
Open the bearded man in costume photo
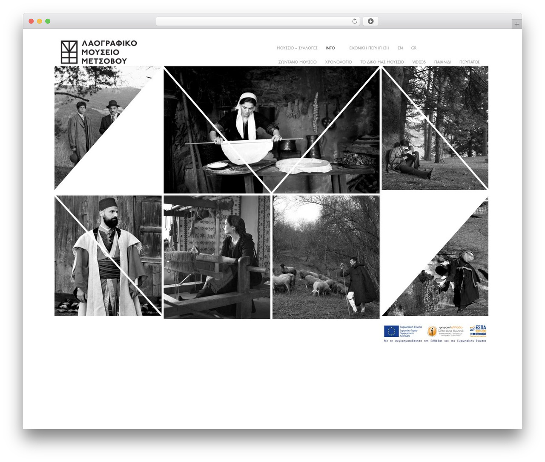coord(108,256)
